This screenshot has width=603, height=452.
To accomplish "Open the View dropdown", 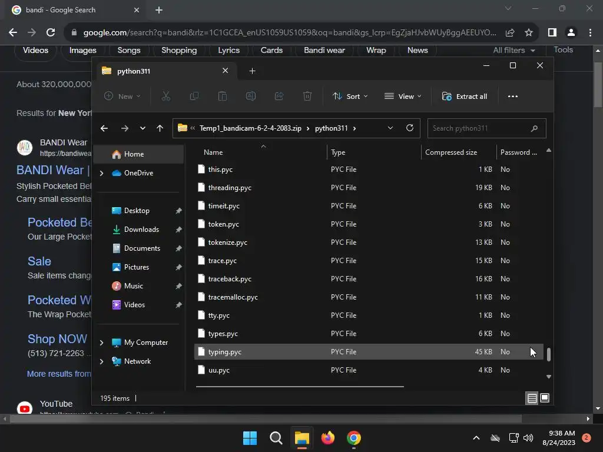I will tap(403, 97).
